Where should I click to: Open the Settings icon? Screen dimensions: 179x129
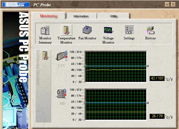pyautogui.click(x=129, y=30)
